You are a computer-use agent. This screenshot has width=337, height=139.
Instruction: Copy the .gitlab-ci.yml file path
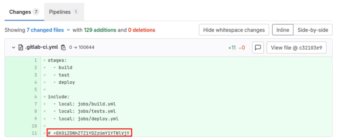coord(63,48)
